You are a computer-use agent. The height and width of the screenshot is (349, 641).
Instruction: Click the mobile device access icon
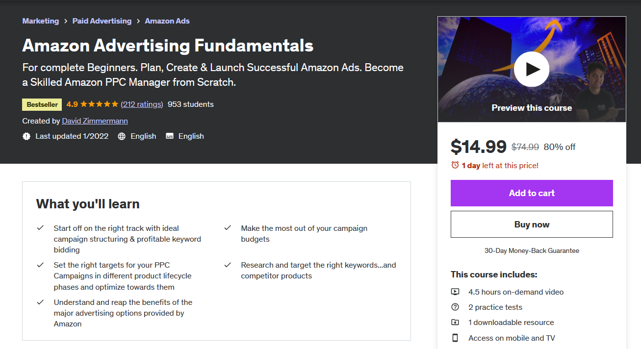pos(455,338)
